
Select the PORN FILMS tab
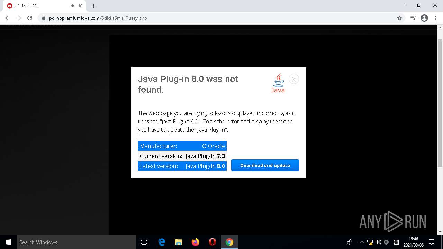pos(44,6)
